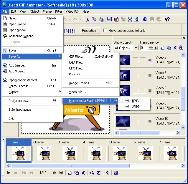188x184 pixels.
Task: Click delete object X icon in object panel
Action: point(175,48)
